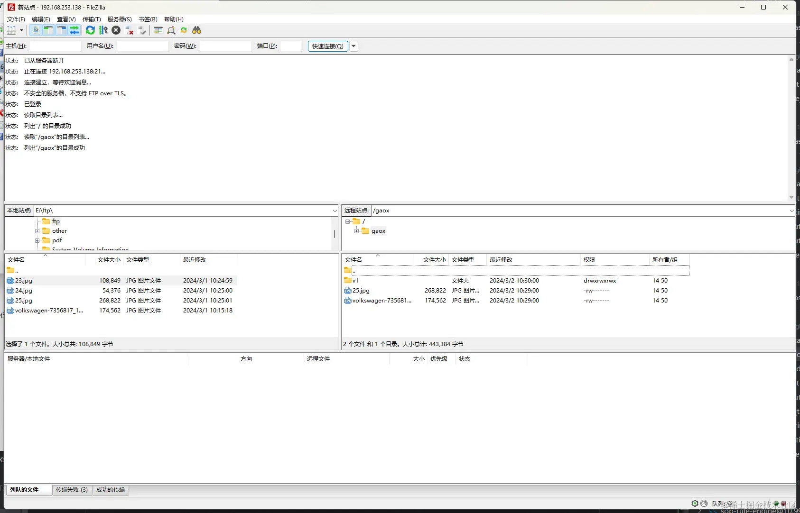Image resolution: width=800 pixels, height=513 pixels.
Task: Refresh the file and folder lists
Action: (x=90, y=30)
